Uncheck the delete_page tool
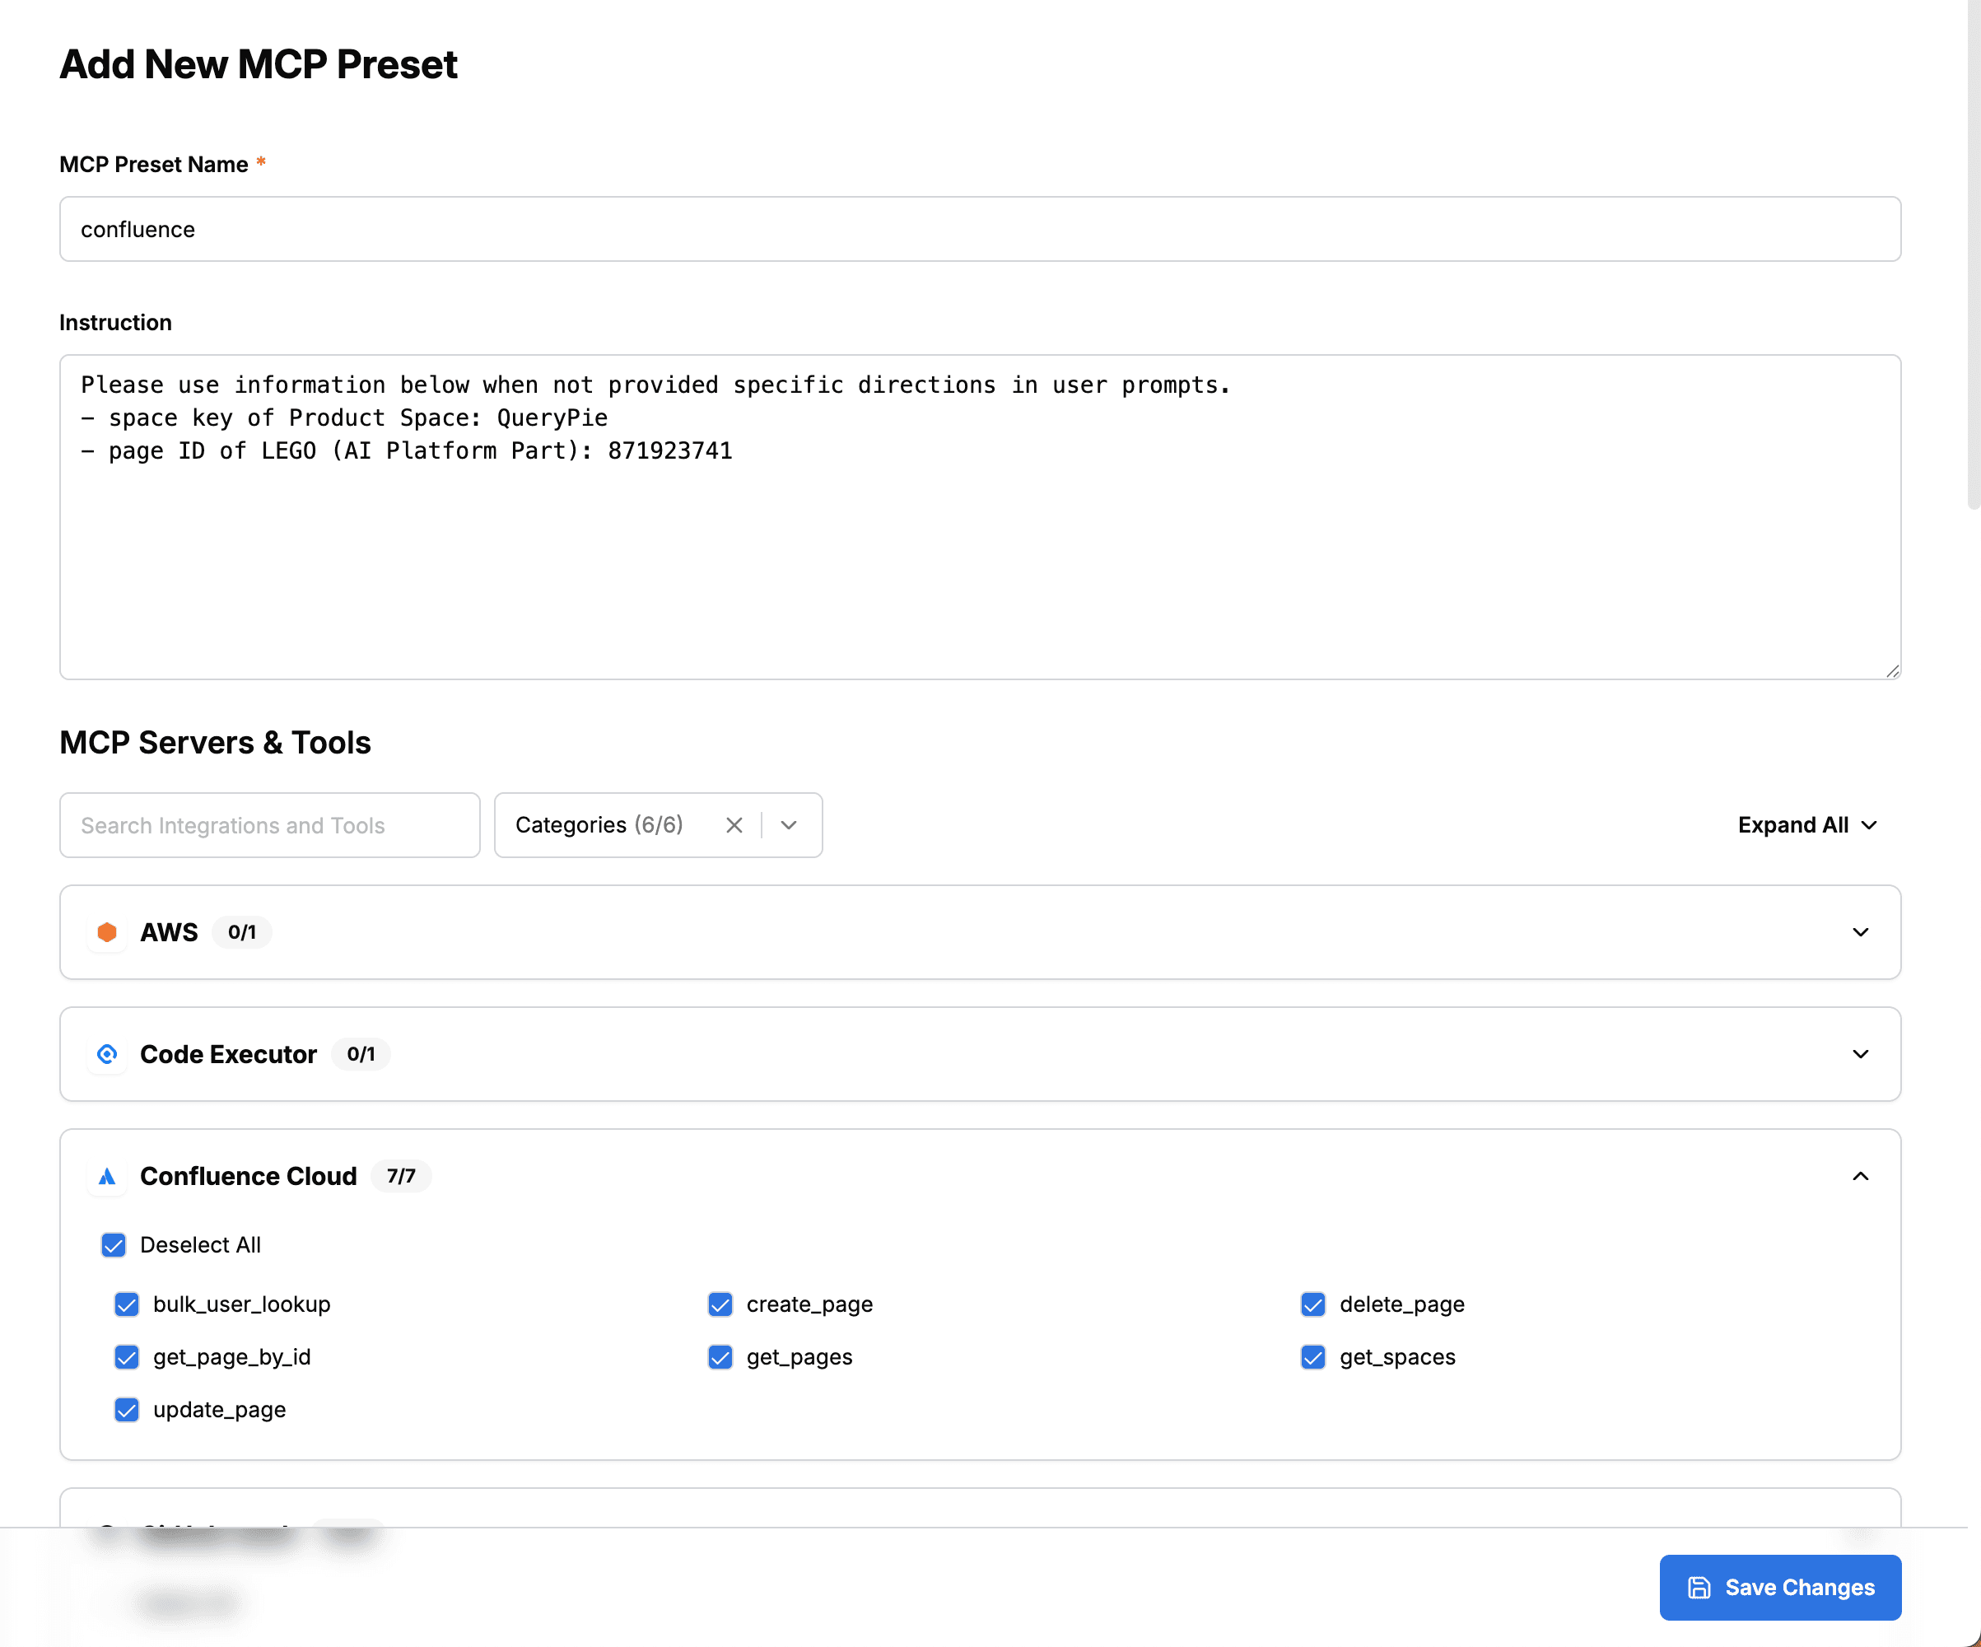 tap(1312, 1304)
